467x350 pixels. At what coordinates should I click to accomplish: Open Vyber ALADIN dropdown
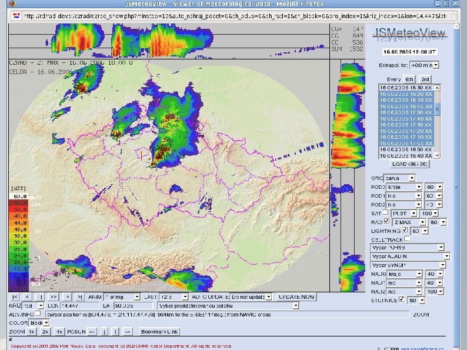pos(410,256)
